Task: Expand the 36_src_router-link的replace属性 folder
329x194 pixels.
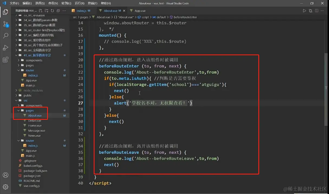Action: 44,30
